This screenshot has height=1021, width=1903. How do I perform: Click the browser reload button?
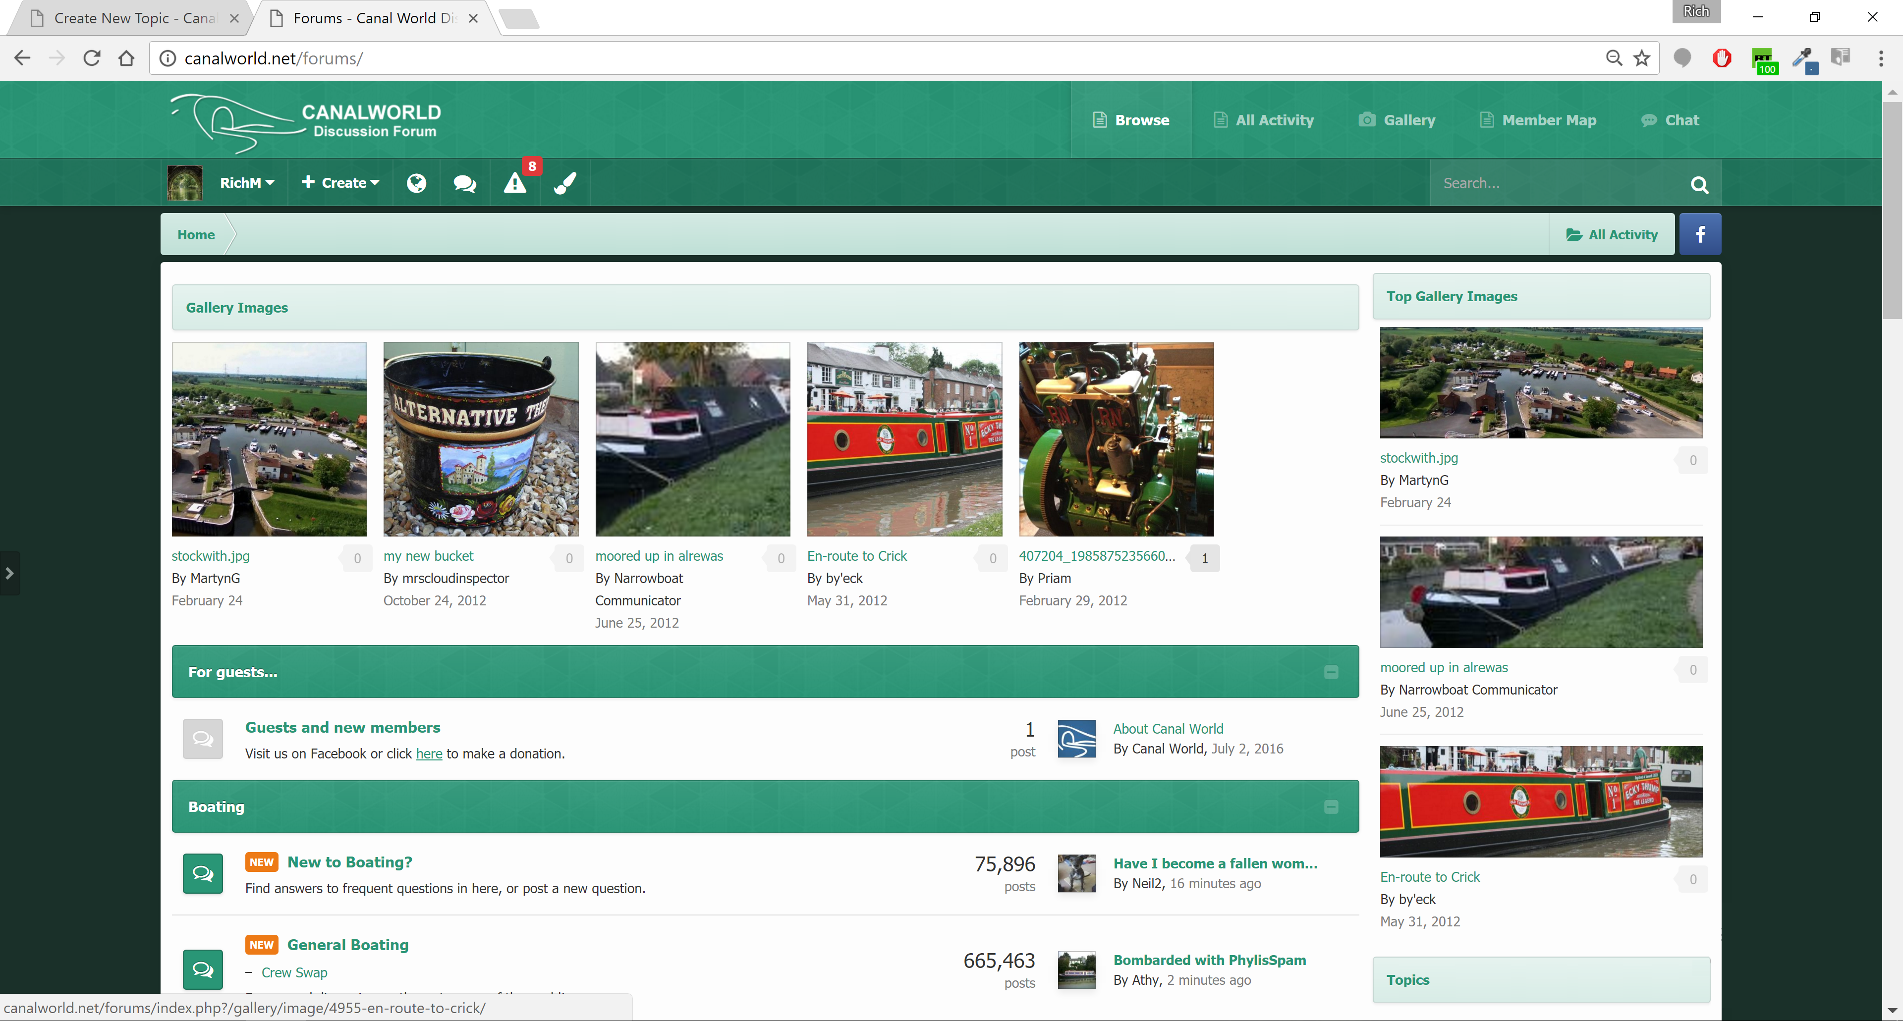pyautogui.click(x=92, y=57)
